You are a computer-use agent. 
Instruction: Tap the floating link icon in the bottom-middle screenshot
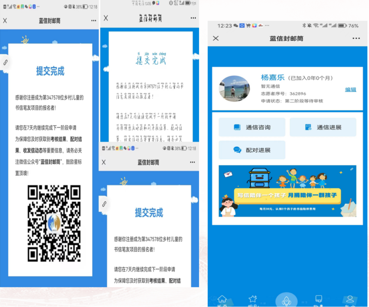104,204
